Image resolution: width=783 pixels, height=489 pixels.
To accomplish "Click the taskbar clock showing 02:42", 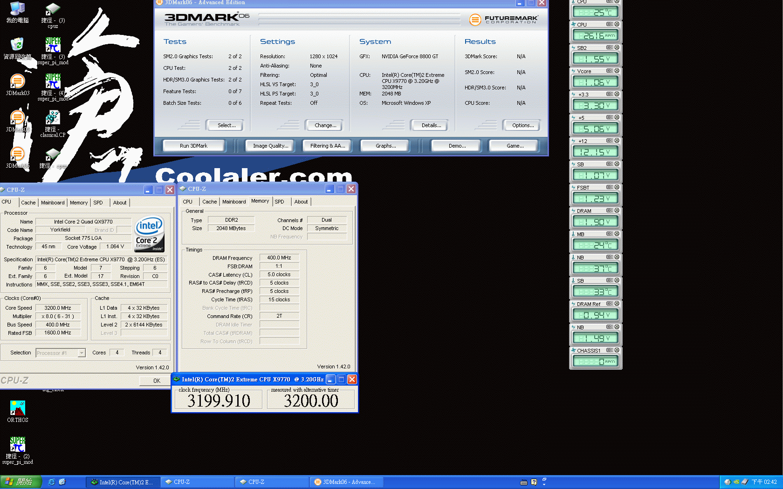I will point(764,482).
